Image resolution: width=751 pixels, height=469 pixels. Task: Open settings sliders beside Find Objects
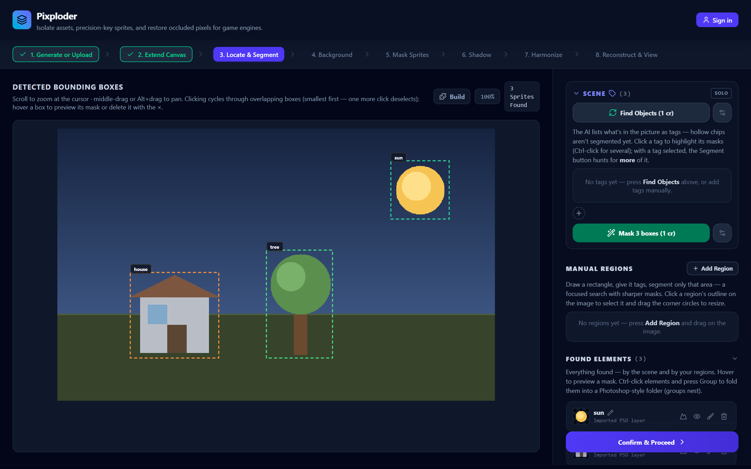click(722, 113)
